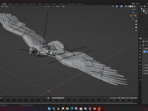Open the viewport Options dropdown
This screenshot has width=148, height=111.
pos(134,9)
